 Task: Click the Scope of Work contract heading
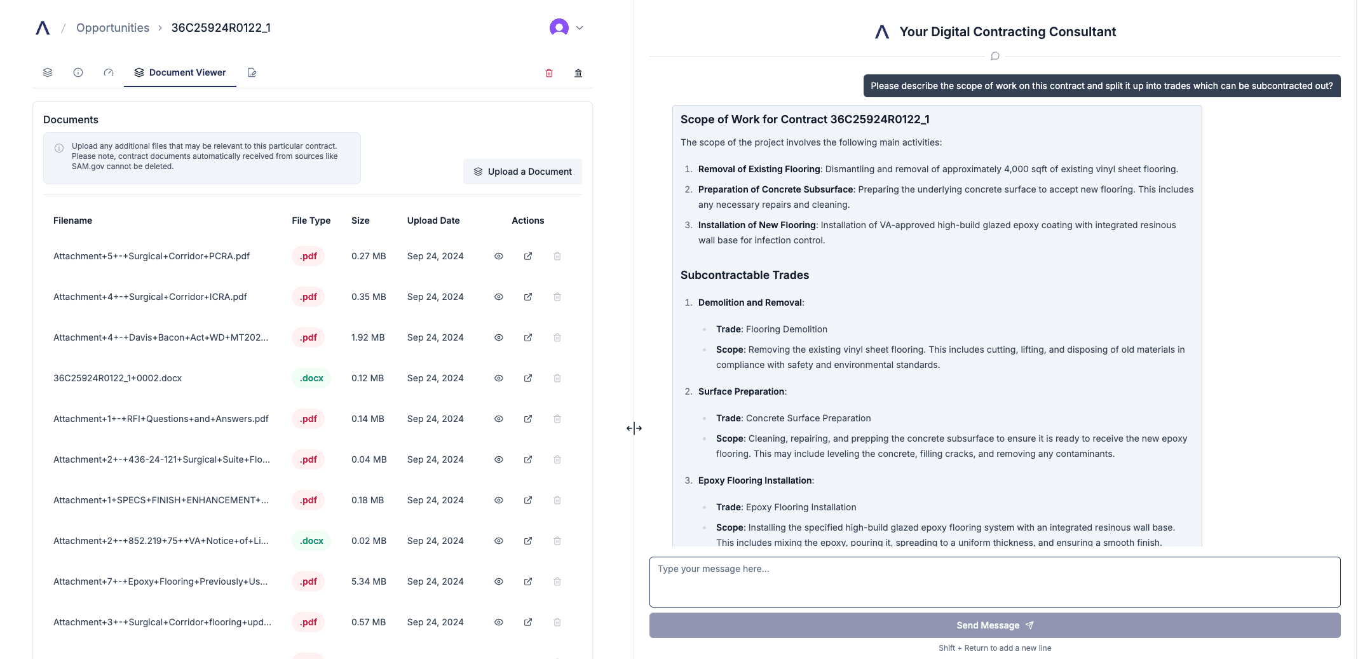pos(805,119)
